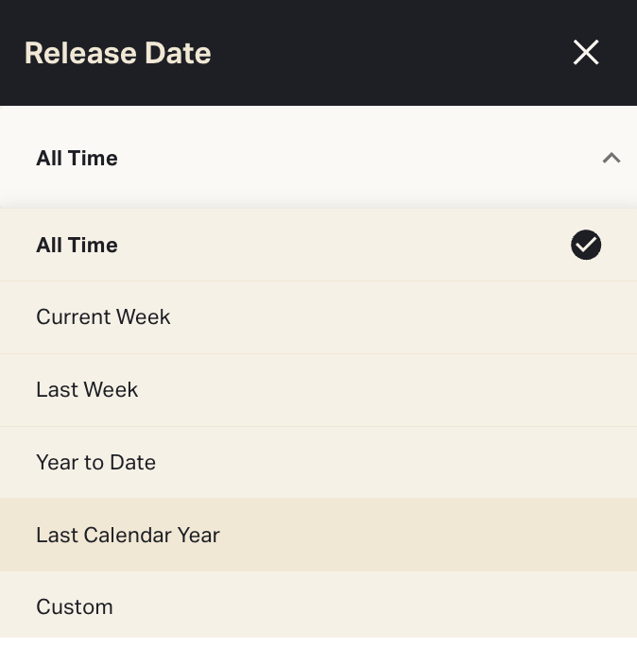
Task: Pick the Year to Date range
Action: pos(95,463)
